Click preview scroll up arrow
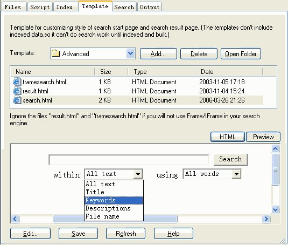 (x=275, y=148)
